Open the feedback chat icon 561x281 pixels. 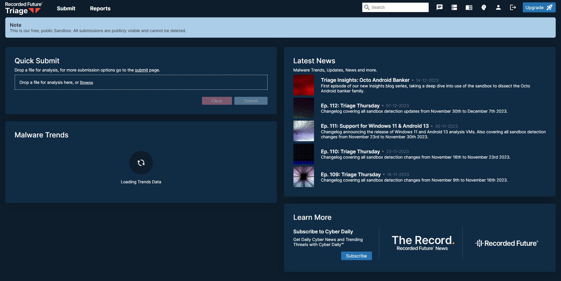pyautogui.click(x=439, y=7)
